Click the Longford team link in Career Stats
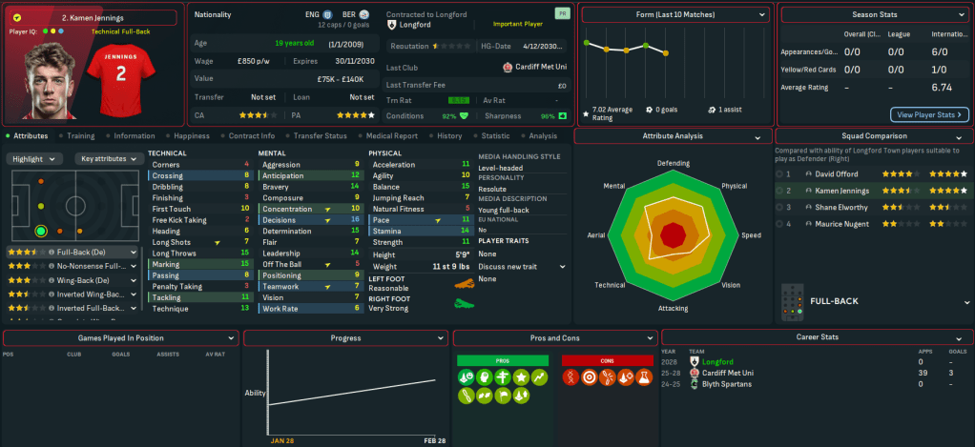This screenshot has height=447, width=975. [x=716, y=362]
